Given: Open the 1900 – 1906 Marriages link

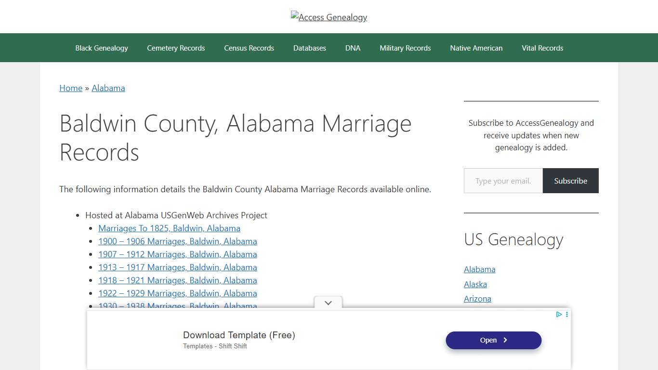Looking at the screenshot, I should tap(177, 241).
